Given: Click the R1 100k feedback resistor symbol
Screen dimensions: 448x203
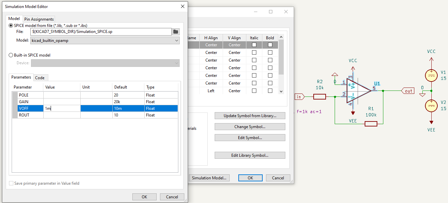Looking at the screenshot, I should click(371, 124).
